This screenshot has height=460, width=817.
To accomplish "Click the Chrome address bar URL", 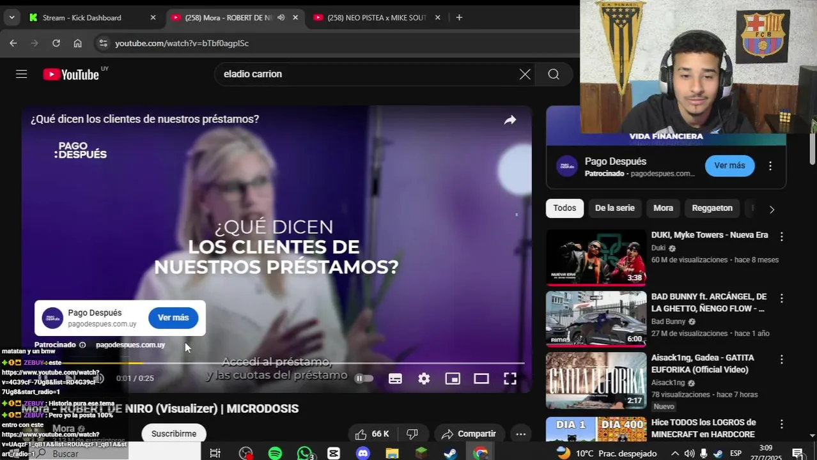I will (182, 43).
